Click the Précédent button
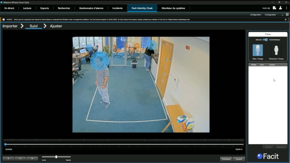Viewport: 290px width, 163px height. pos(226,159)
